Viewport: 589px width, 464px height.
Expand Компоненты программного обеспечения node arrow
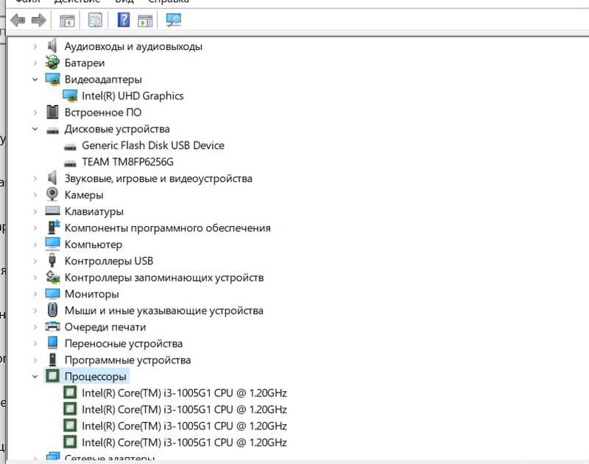point(35,228)
